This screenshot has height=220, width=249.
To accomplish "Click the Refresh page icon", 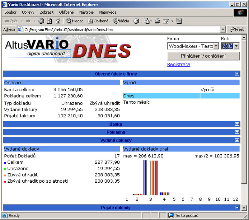I will [x=49, y=21].
